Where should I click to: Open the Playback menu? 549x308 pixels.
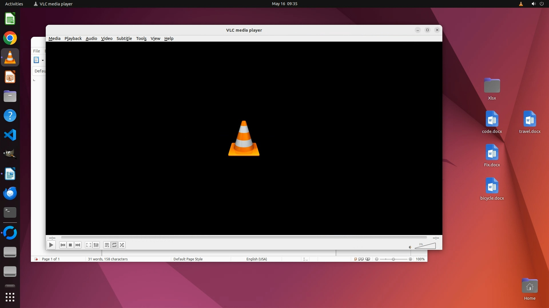tap(73, 38)
